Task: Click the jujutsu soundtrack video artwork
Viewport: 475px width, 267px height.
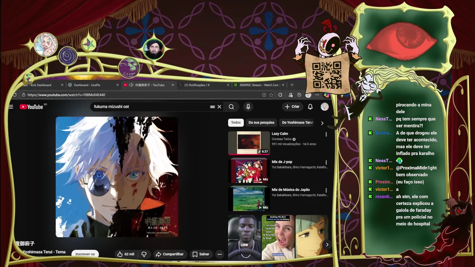Action: (x=117, y=177)
